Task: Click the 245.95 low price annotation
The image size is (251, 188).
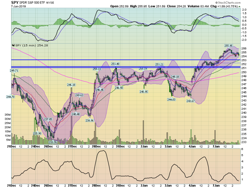Action: click(144, 92)
